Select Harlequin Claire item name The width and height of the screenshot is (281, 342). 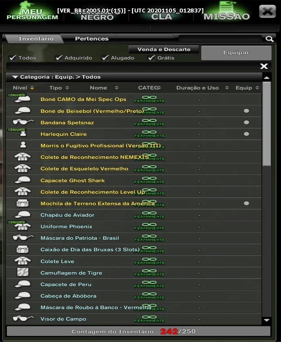pos(64,134)
